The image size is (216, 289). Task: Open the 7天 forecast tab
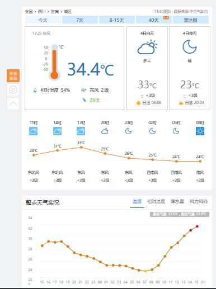coord(80,20)
